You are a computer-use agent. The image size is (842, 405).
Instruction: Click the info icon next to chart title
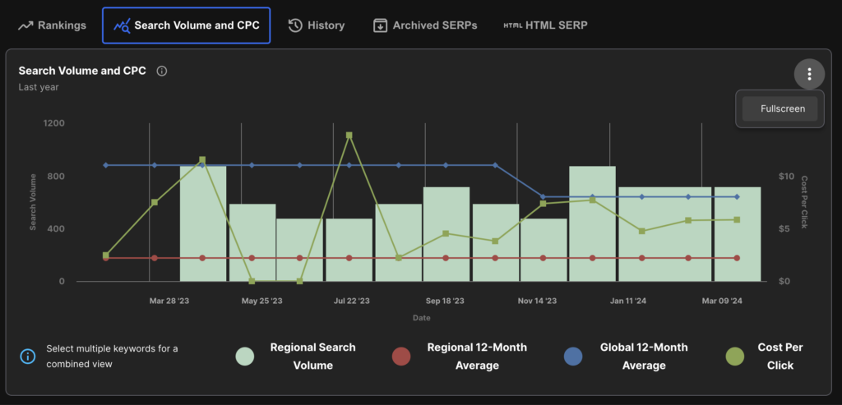pyautogui.click(x=162, y=71)
